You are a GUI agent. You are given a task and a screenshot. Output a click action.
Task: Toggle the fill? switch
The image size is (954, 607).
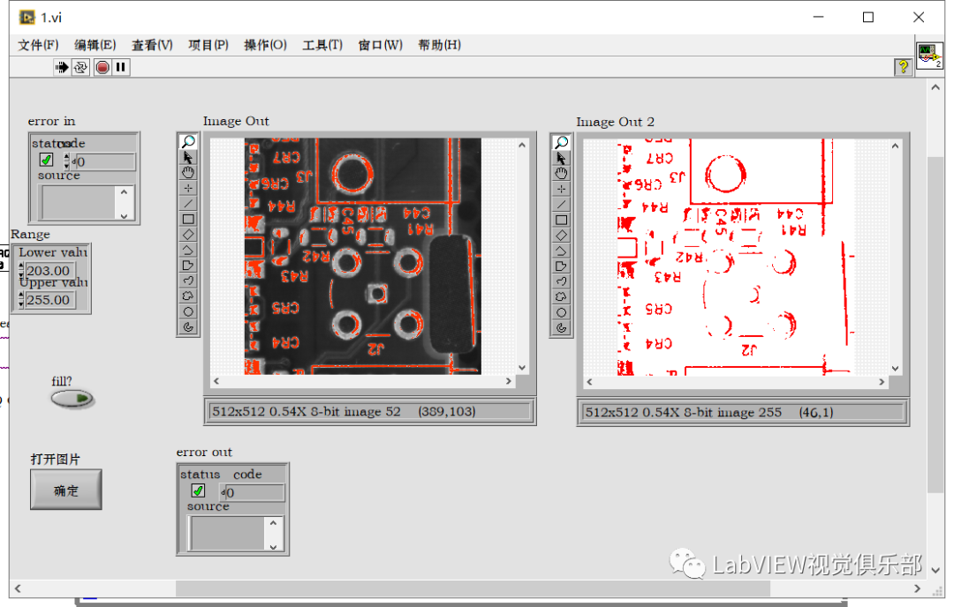(72, 399)
